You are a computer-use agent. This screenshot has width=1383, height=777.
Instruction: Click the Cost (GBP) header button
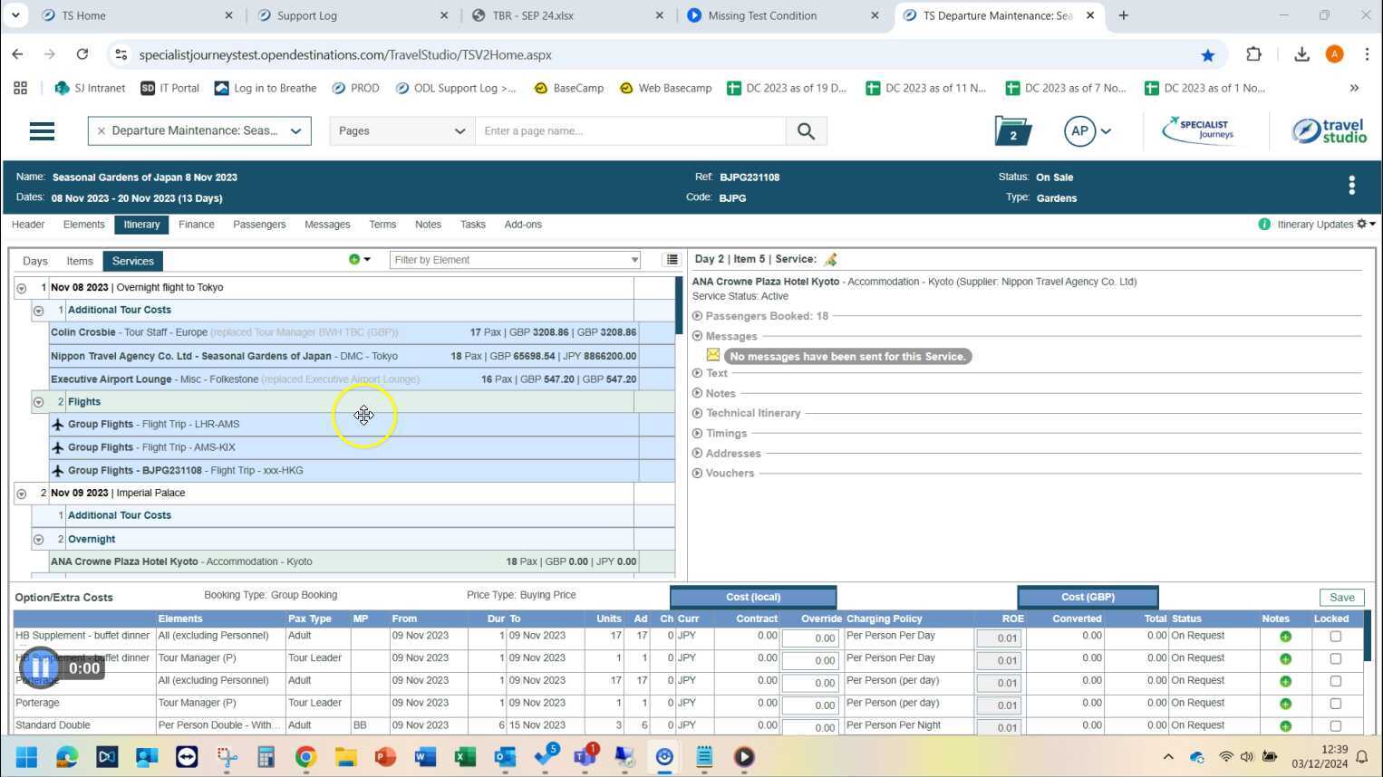1088,598
